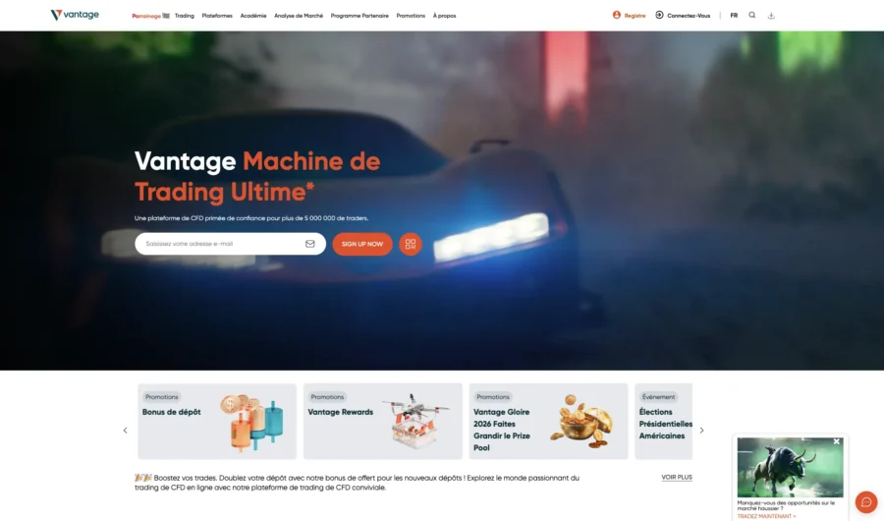Click the SIGN UP NOW button
Screen dimensions: 884x521
[361, 244]
